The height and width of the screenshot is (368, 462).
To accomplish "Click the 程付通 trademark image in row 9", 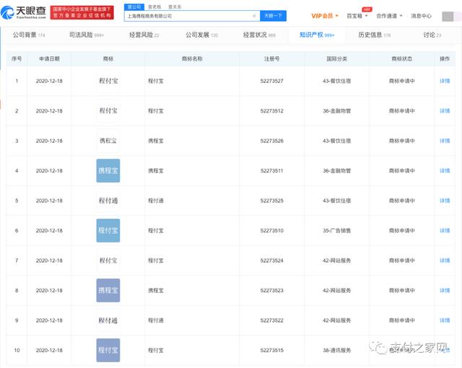I will point(108,320).
